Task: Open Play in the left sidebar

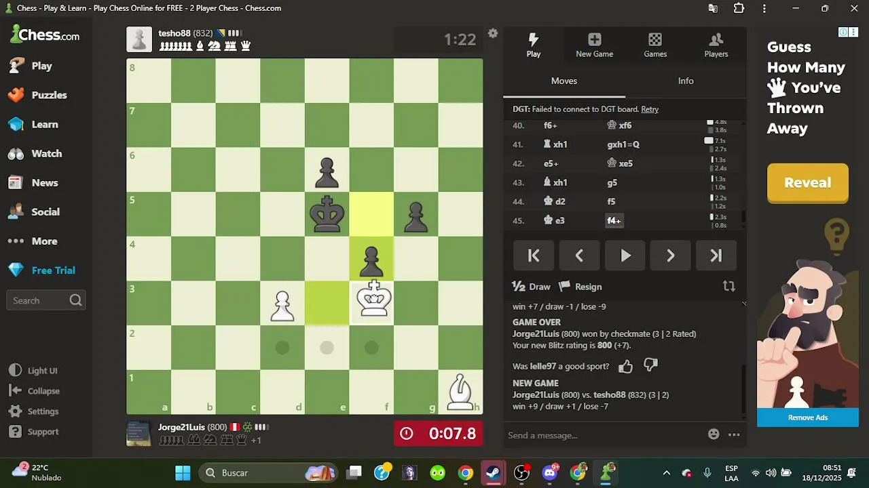Action: 30,66
